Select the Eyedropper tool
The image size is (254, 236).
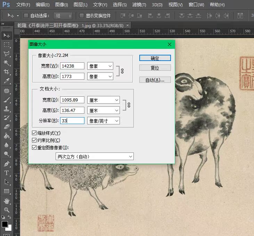7,81
